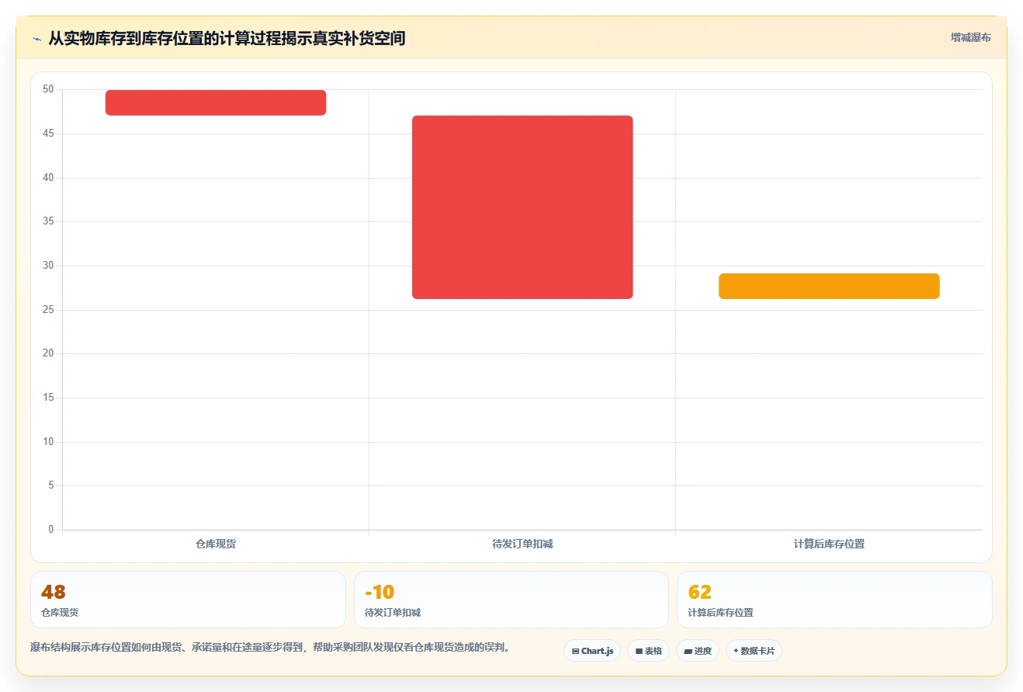Click the chart title 从实物库存到库存位置的计算过程
This screenshot has height=692, width=1023.
pyautogui.click(x=227, y=38)
